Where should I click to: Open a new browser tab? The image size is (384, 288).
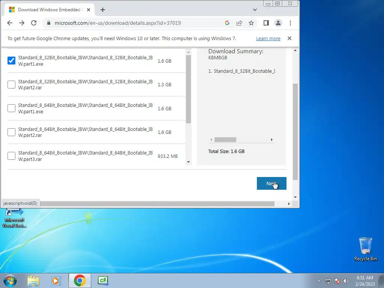point(103,10)
